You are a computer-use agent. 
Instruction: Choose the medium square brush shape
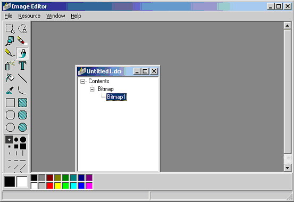pyautogui.click(x=16, y=147)
